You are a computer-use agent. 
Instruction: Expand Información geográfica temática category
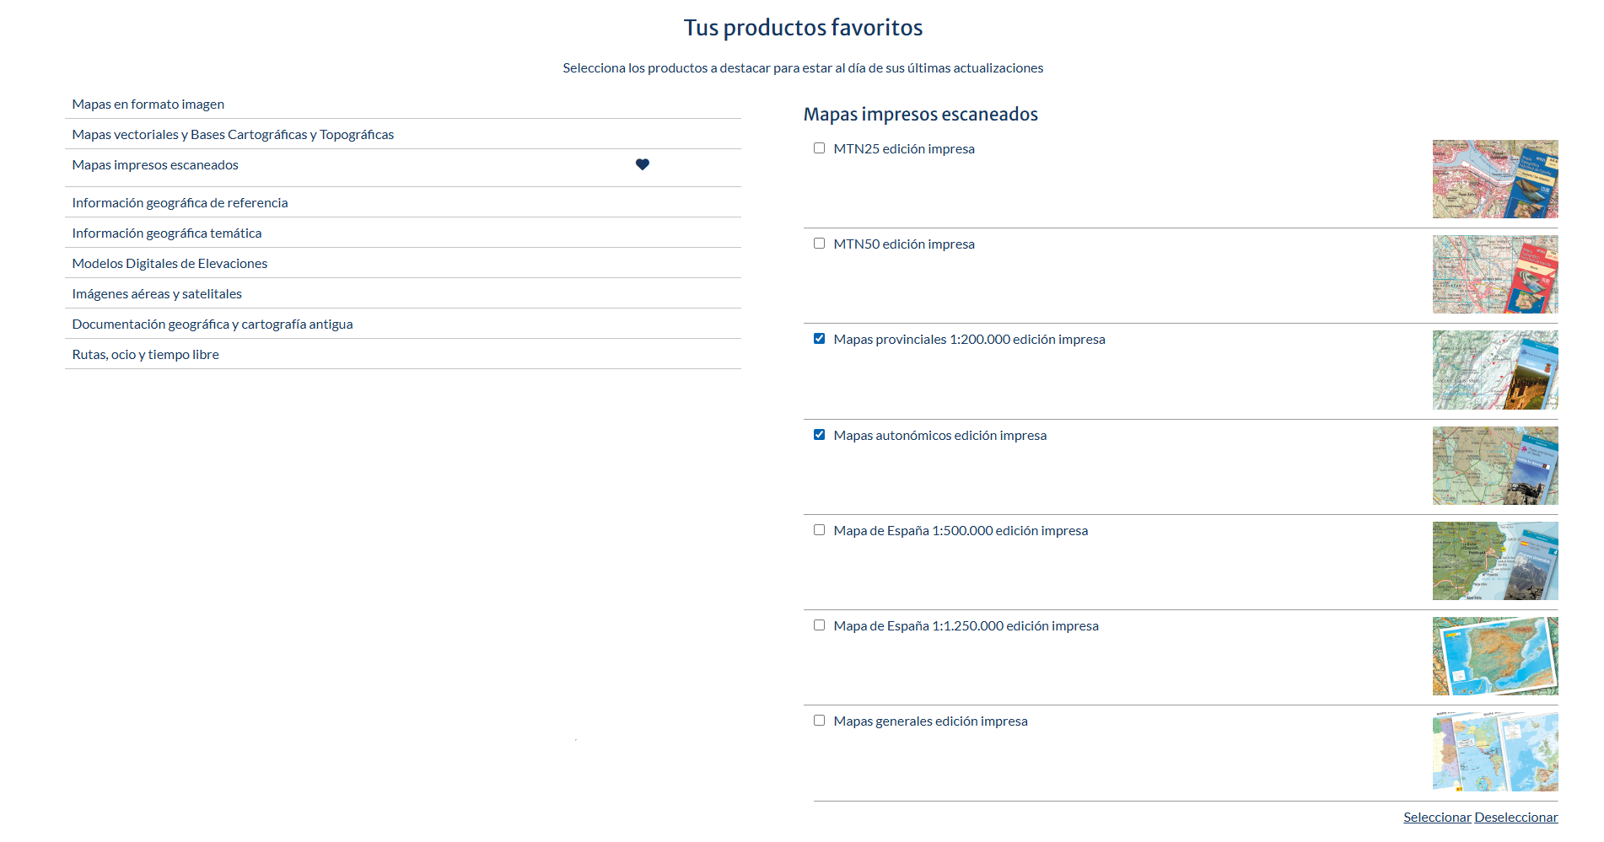click(167, 233)
